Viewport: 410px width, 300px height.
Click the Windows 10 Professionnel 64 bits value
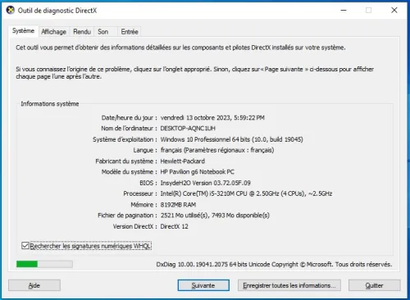(x=231, y=139)
